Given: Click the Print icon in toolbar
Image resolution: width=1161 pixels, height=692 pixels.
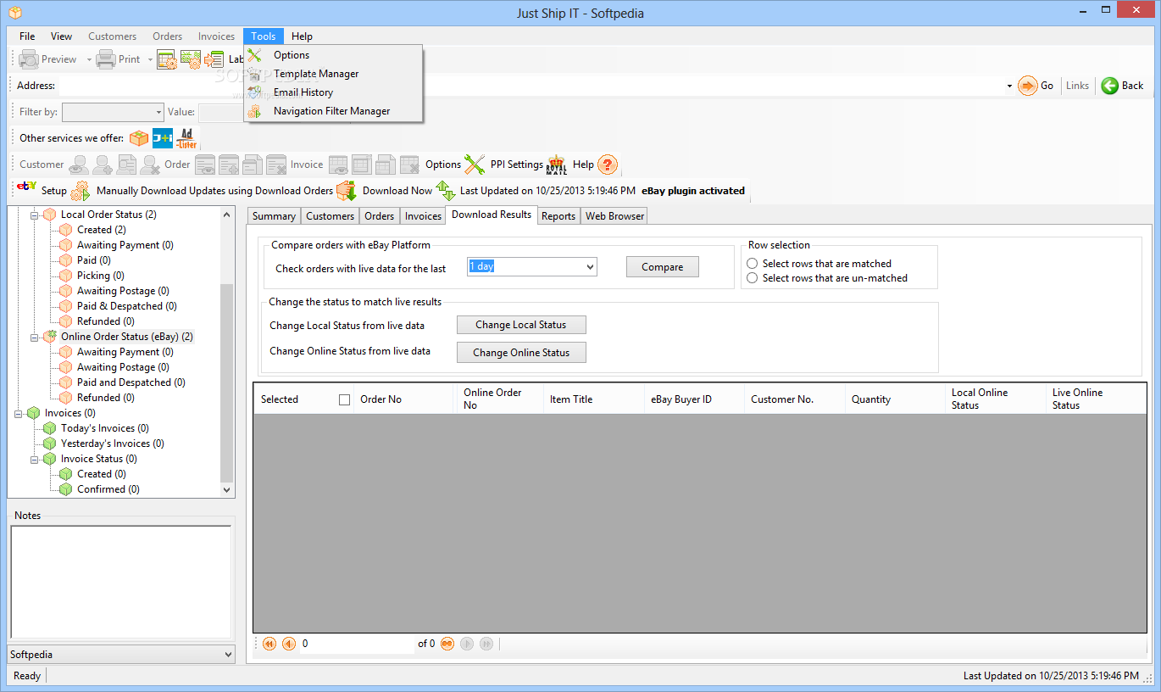Looking at the screenshot, I should [106, 59].
